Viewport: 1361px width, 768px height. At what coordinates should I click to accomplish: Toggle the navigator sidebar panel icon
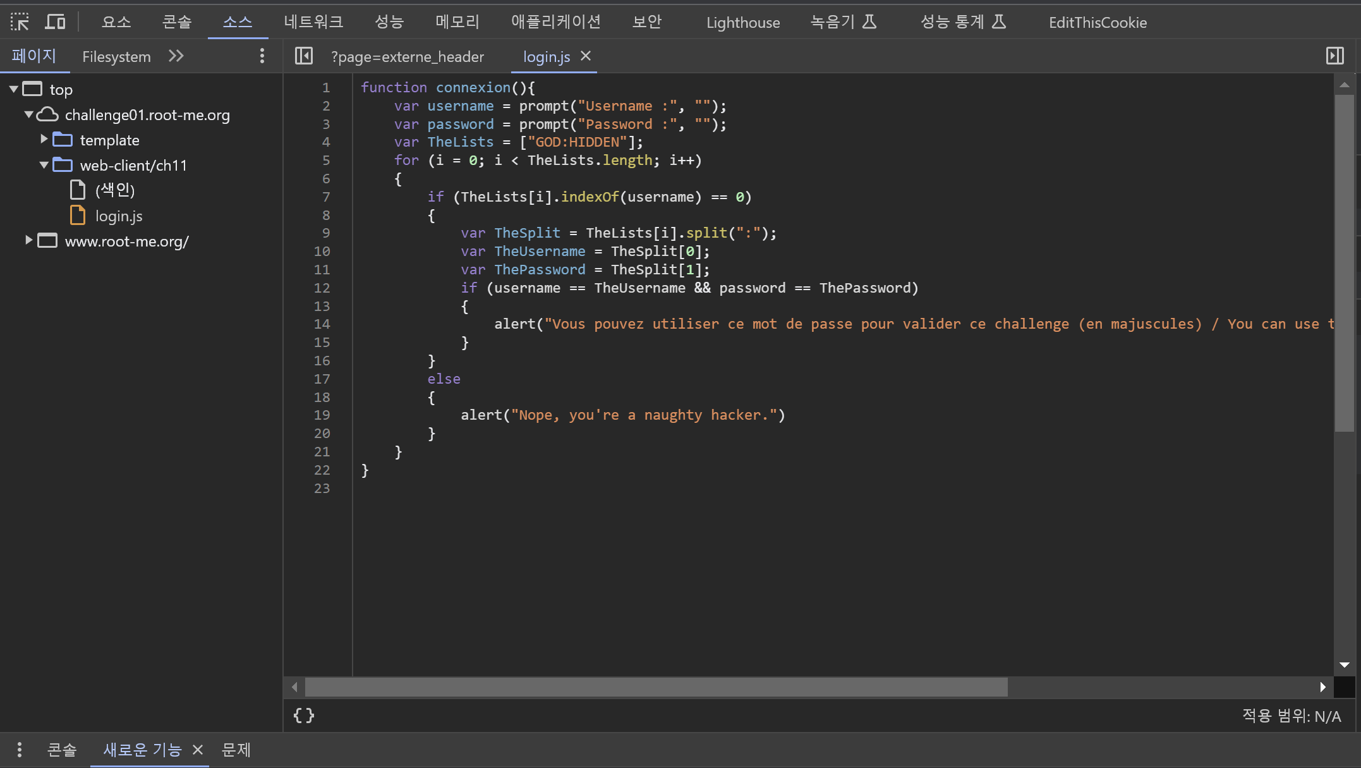[304, 56]
